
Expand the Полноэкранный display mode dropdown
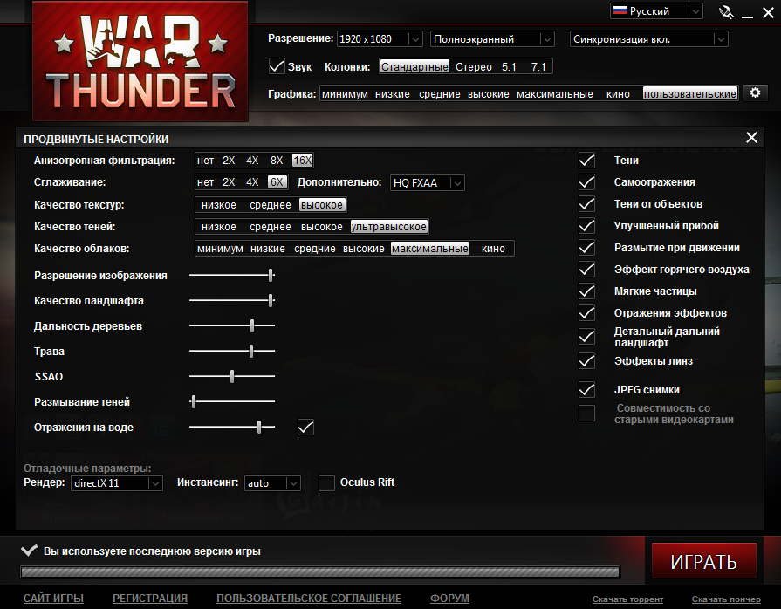492,39
